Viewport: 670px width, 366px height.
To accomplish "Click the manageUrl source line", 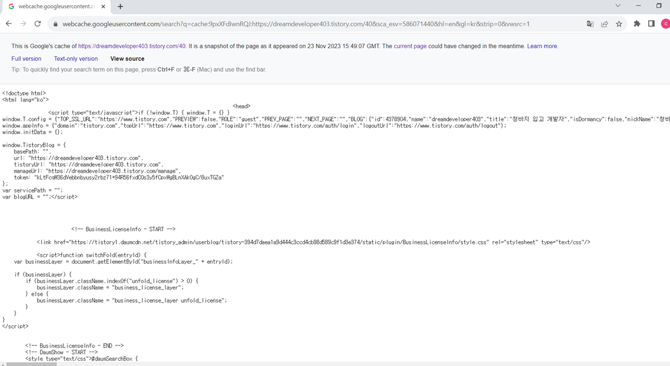I will pos(97,171).
